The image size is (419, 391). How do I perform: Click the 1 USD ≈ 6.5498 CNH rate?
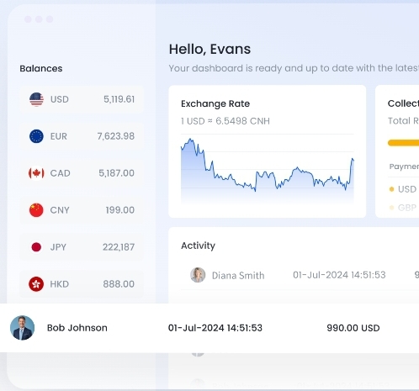pos(225,121)
